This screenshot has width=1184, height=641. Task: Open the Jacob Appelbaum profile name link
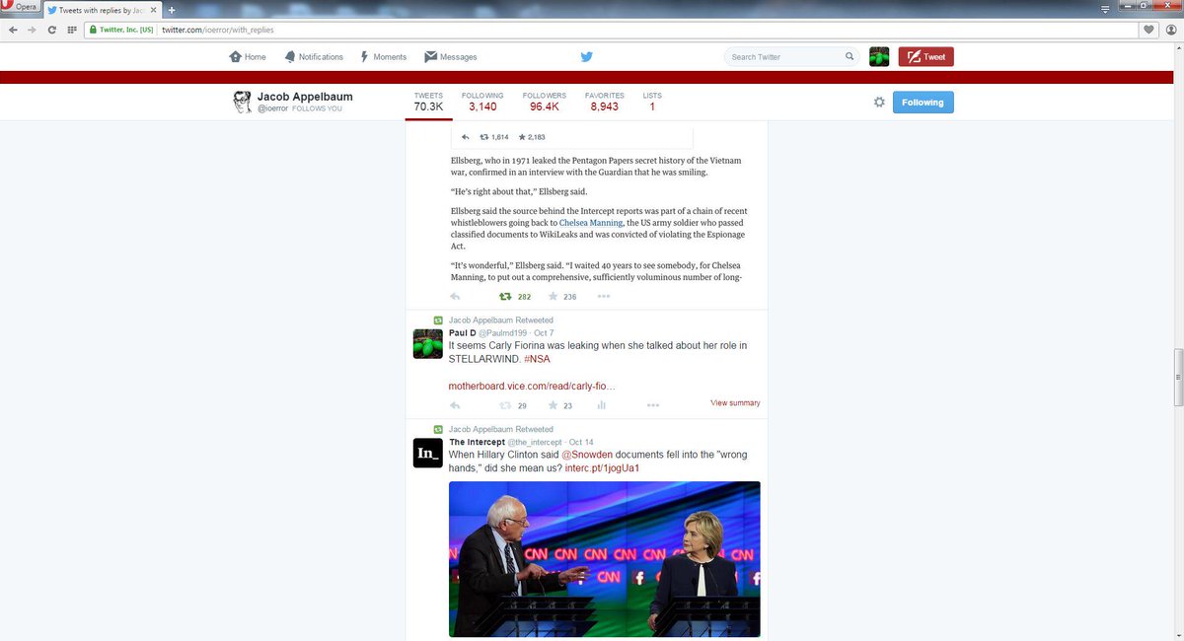pos(305,97)
